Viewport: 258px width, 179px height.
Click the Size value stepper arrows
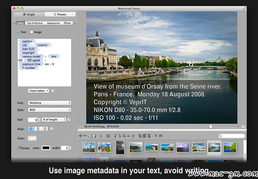39,120
